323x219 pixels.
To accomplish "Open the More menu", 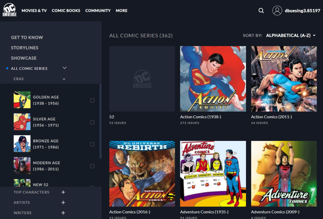I will click(x=121, y=10).
